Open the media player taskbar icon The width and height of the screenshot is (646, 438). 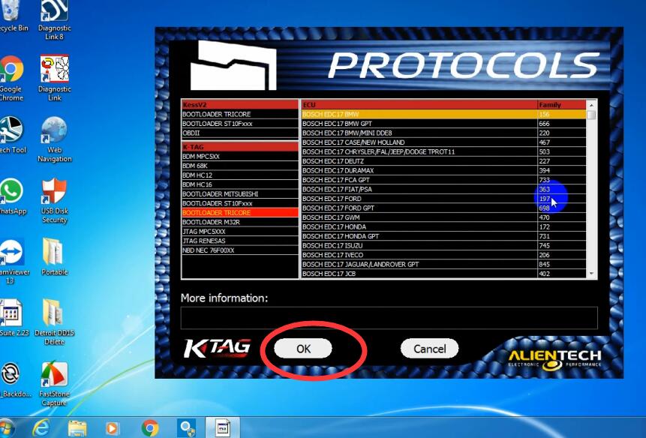point(112,428)
